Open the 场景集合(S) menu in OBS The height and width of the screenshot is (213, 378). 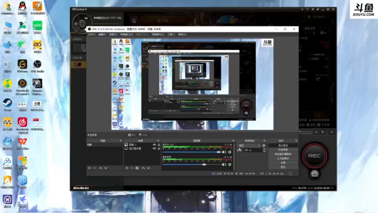[158, 35]
